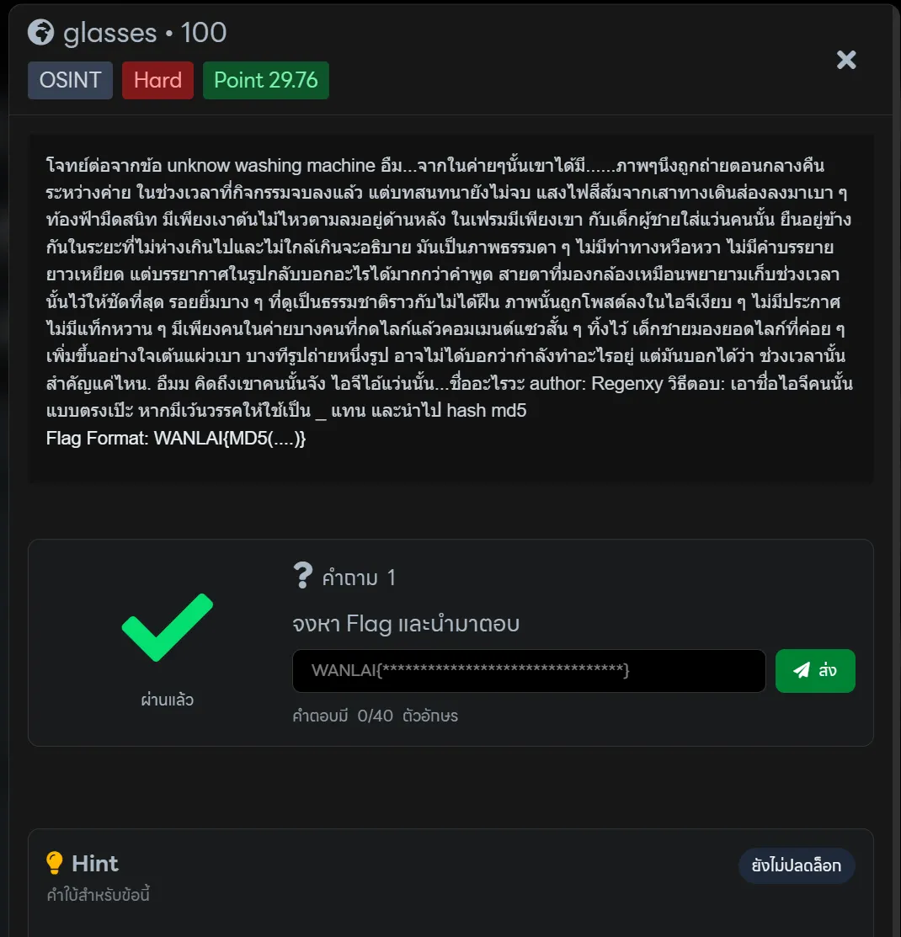This screenshot has width=901, height=937.
Task: Click the คำใบ้สำหรับข้อนี้ hint subtitle
Action: coord(98,895)
